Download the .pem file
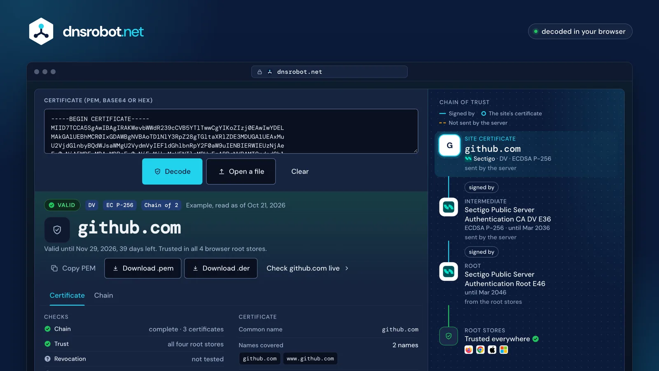This screenshot has height=371, width=659. pos(143,268)
